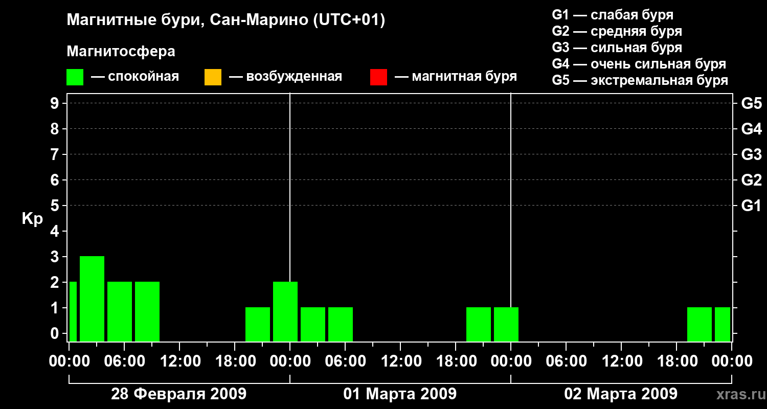Click the '18:00' time label of 01 Марта
This screenshot has height=409, width=767.
tap(456, 361)
